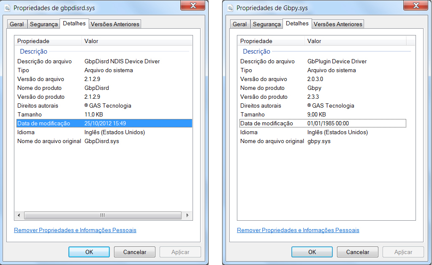
Task: Open Versões Anteriores tab in gbpdisrd.sys window
Action: (115, 24)
